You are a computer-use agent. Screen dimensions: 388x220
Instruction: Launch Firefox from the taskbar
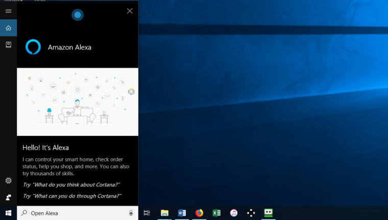[199, 213]
